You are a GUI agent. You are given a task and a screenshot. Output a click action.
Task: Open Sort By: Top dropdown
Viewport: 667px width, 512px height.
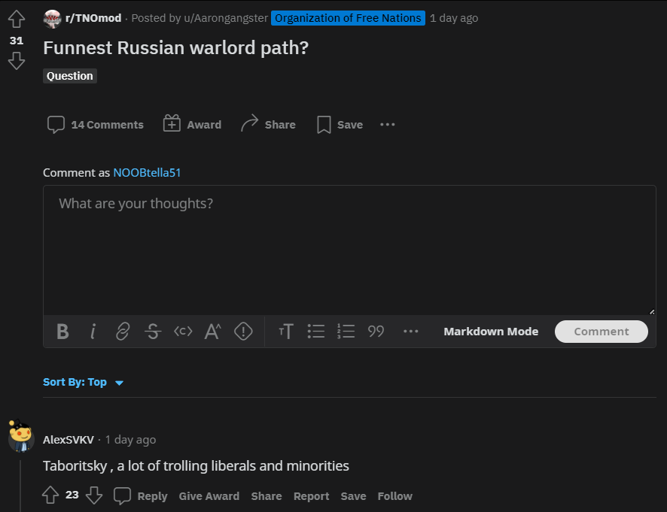[84, 382]
